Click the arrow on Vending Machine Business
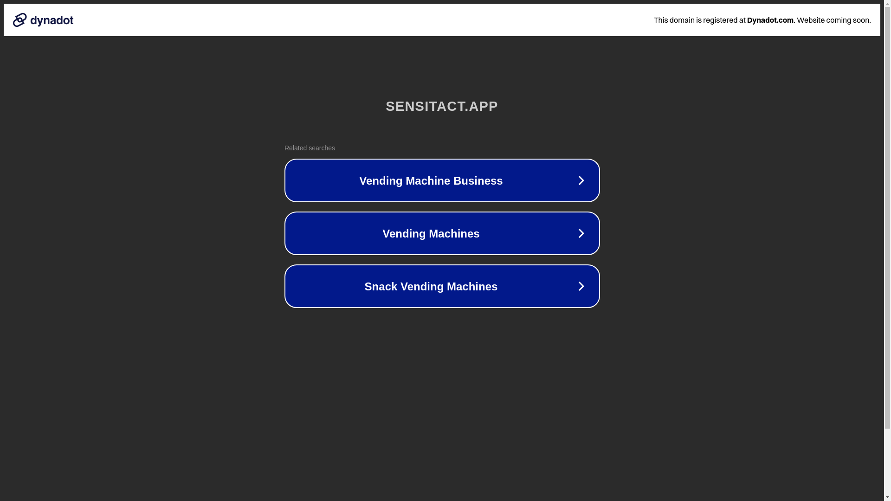 [581, 180]
